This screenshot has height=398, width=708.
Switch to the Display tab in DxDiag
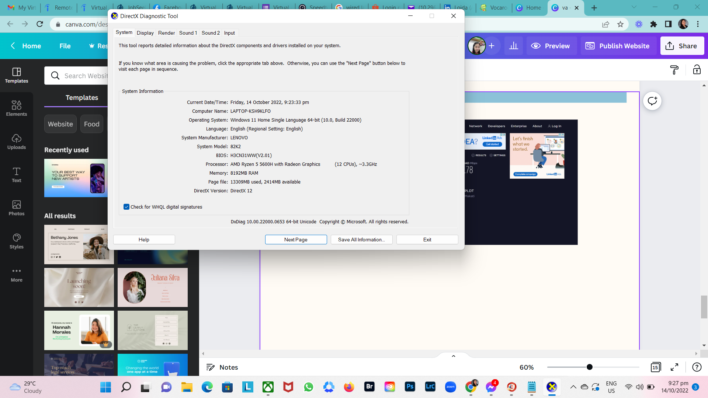click(145, 33)
